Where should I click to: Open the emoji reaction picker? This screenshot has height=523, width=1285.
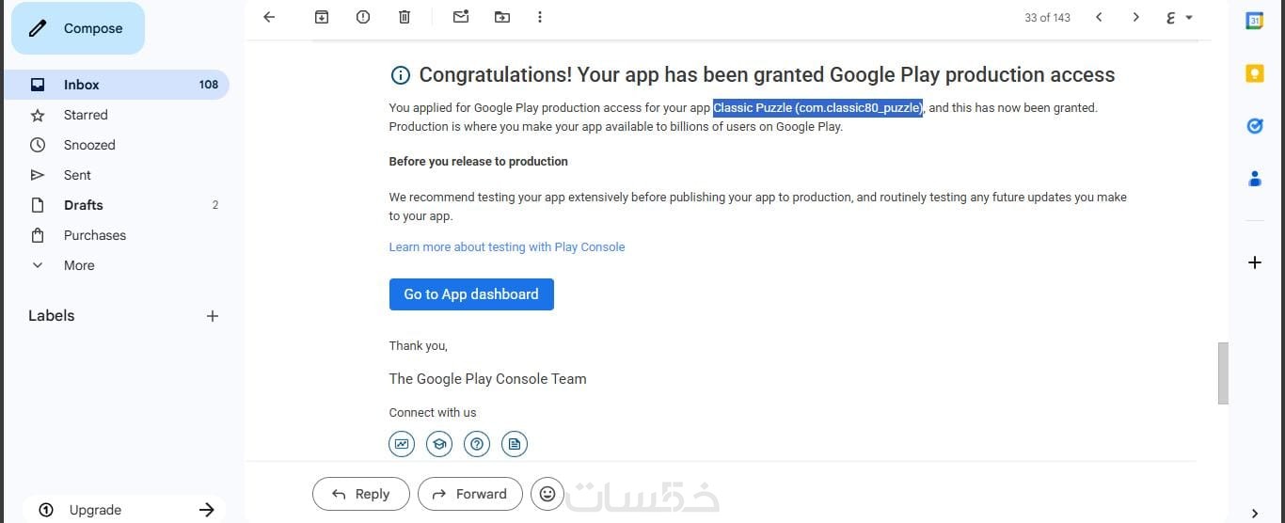[x=547, y=494]
